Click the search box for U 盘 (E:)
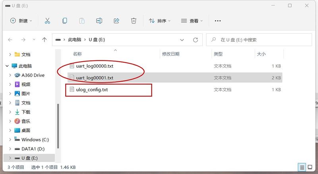Image resolution: width=318 pixels, height=174 pixels. 259,40
